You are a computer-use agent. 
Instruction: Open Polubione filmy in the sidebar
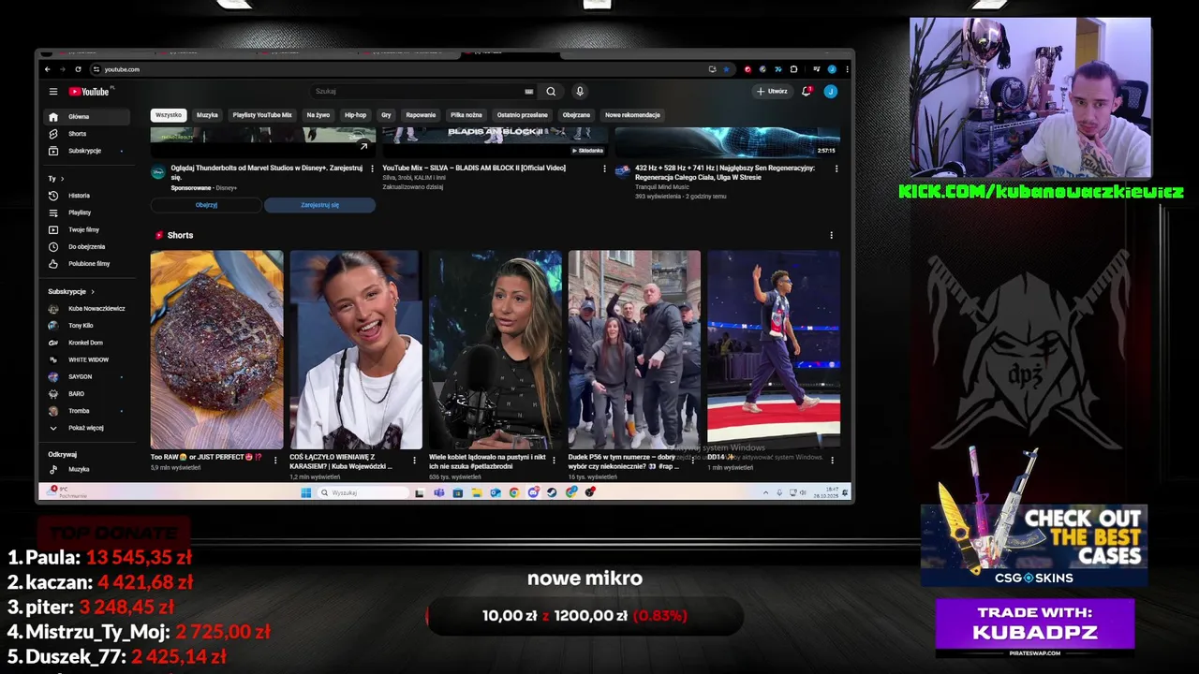pos(89,264)
